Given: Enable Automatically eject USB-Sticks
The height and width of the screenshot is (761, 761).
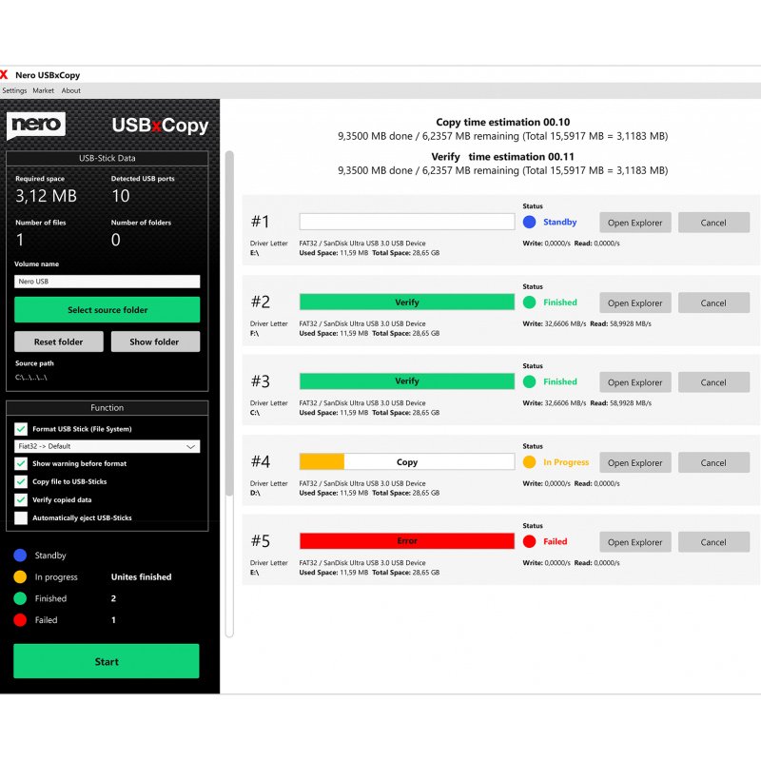Looking at the screenshot, I should 21,517.
